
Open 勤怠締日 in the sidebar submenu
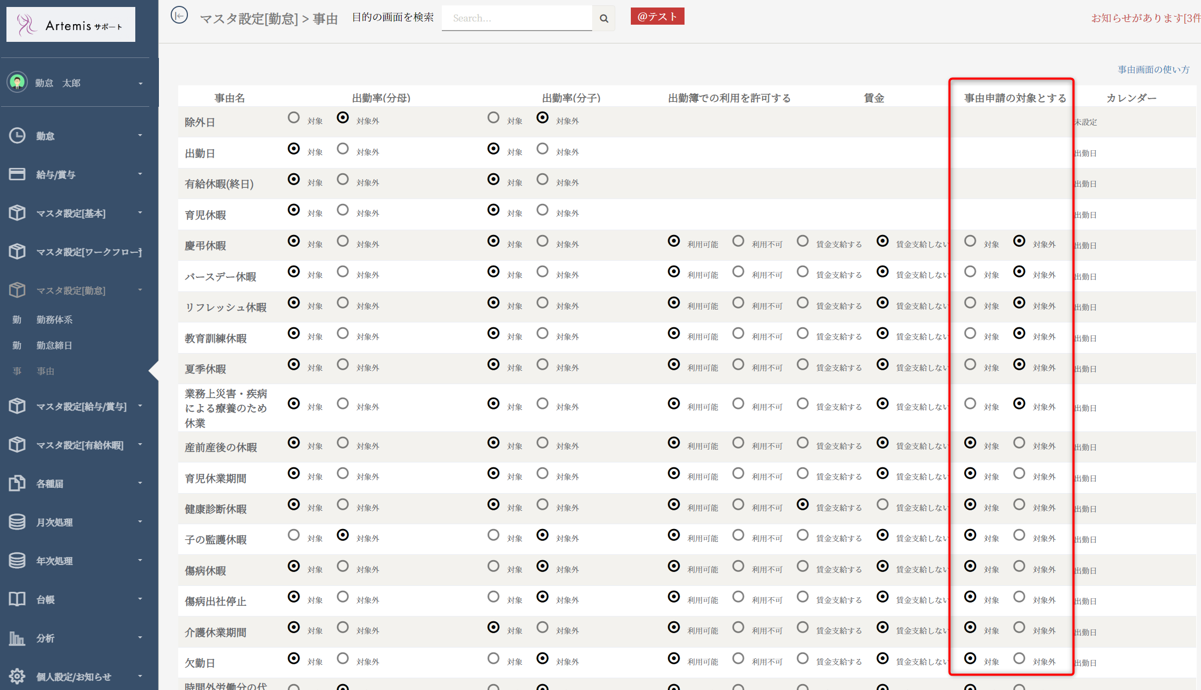pos(54,346)
